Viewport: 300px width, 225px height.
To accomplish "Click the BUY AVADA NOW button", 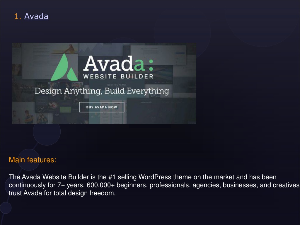I will click(x=102, y=107).
